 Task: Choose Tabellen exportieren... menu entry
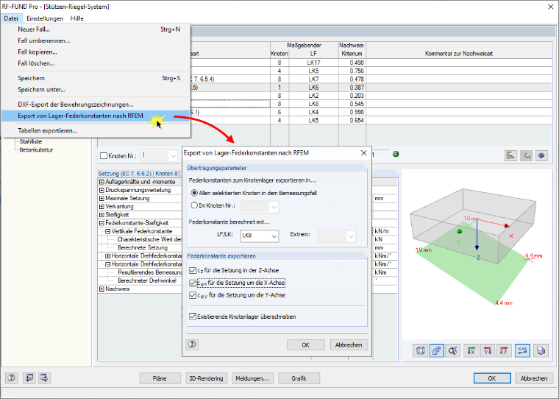96,131
